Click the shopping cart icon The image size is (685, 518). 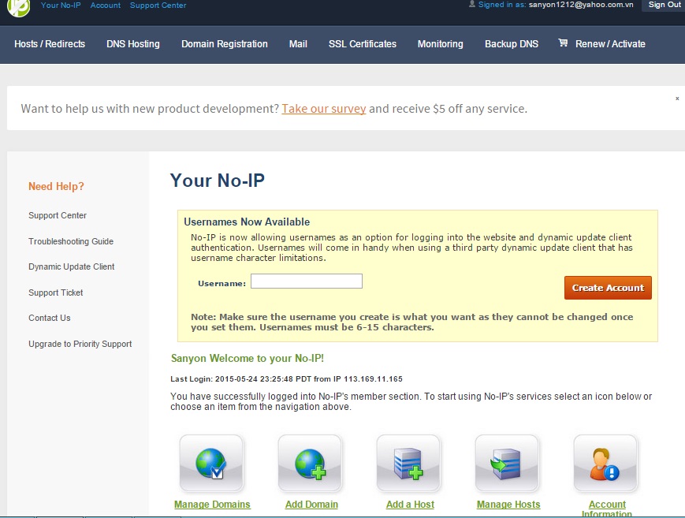tap(563, 43)
